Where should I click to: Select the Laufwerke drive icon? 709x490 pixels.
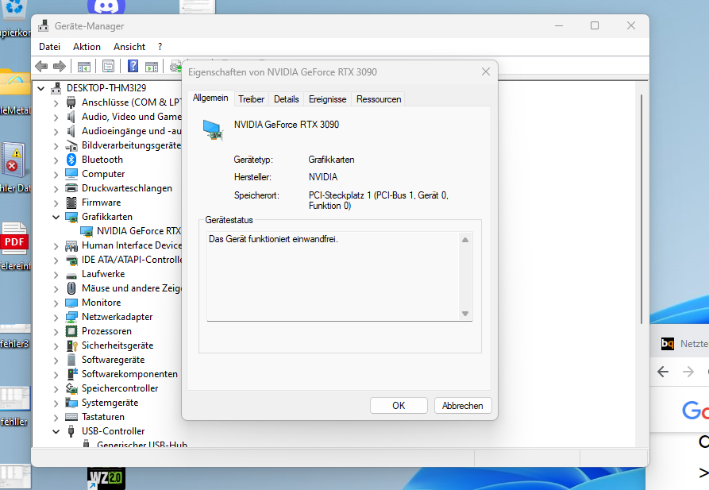point(71,275)
